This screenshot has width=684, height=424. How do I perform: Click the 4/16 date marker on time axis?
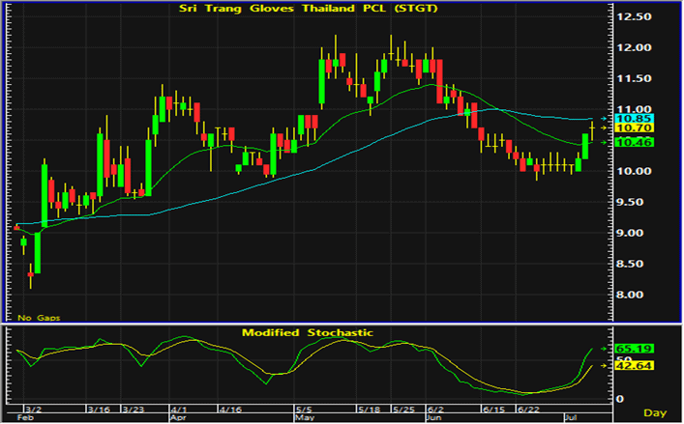tap(230, 410)
